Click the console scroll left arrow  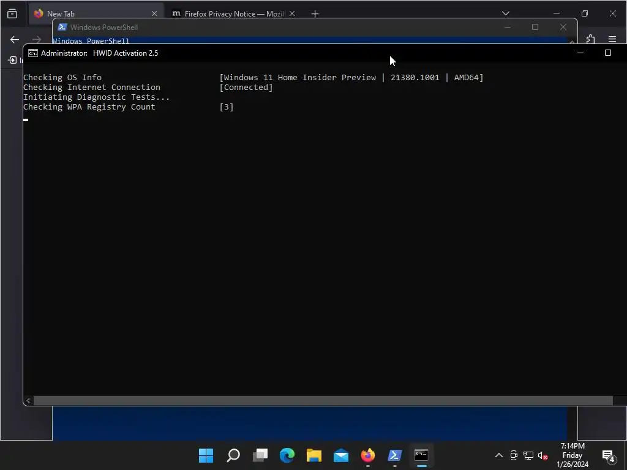click(28, 400)
